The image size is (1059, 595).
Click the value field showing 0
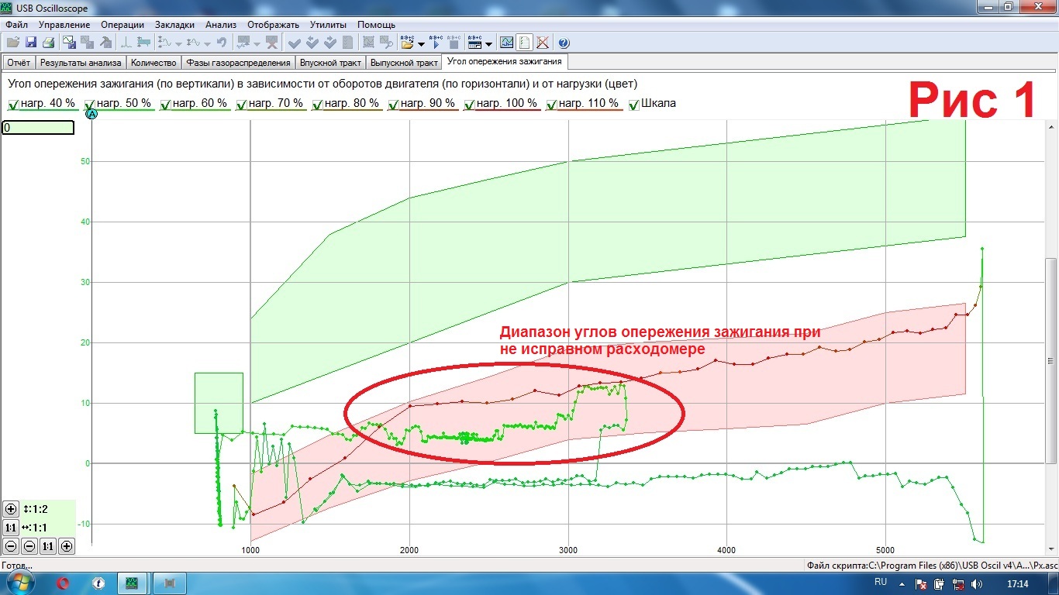click(x=38, y=128)
